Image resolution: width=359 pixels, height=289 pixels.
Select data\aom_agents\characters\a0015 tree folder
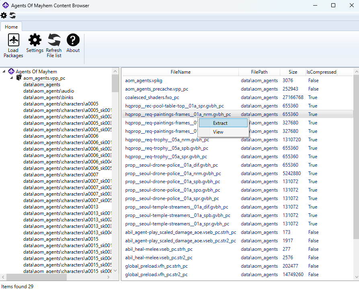[61, 239]
